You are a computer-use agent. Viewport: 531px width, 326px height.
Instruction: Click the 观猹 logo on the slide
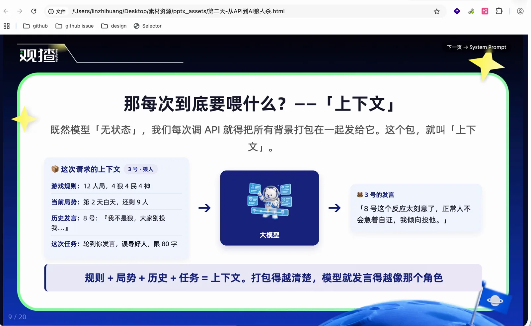(39, 55)
